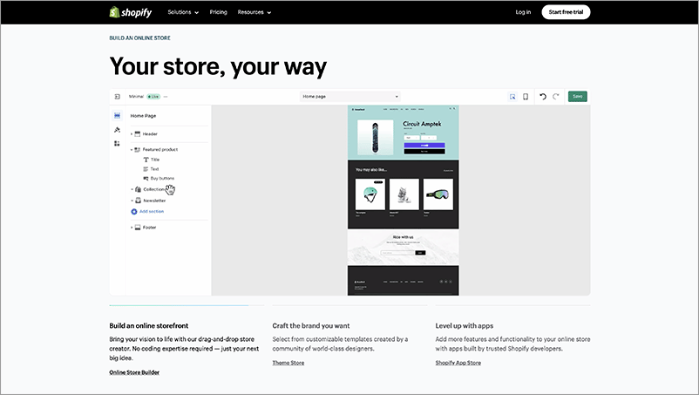The width and height of the screenshot is (699, 395).
Task: Click the blue Add section link
Action: coord(151,211)
